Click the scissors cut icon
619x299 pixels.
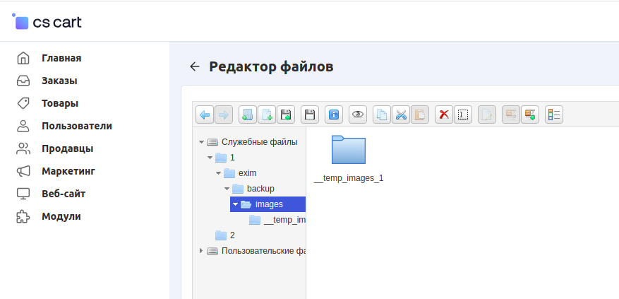401,115
